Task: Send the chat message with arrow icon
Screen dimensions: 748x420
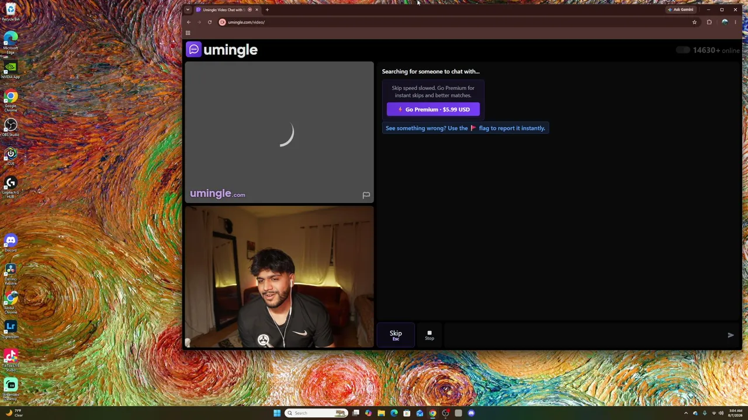Action: [x=730, y=335]
